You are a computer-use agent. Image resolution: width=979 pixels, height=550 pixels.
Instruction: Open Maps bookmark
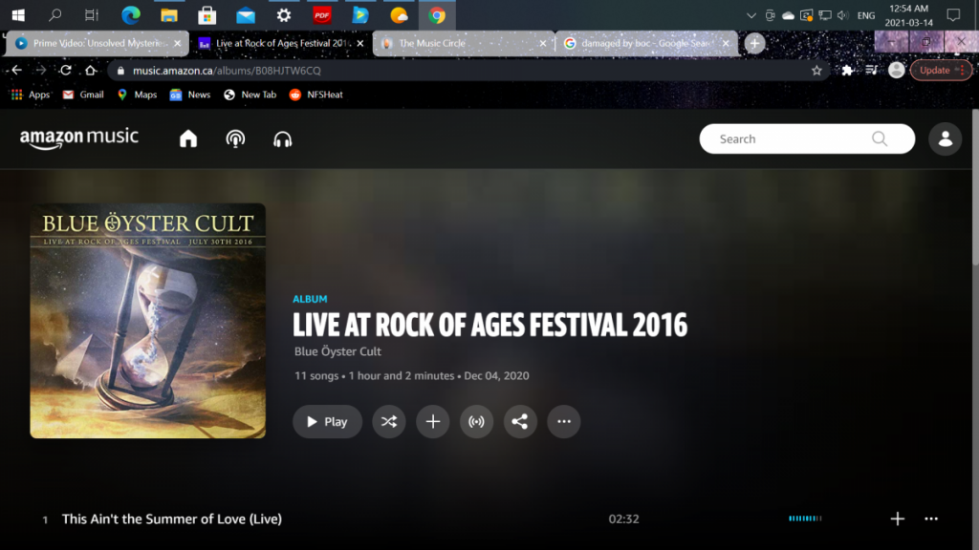click(x=137, y=95)
